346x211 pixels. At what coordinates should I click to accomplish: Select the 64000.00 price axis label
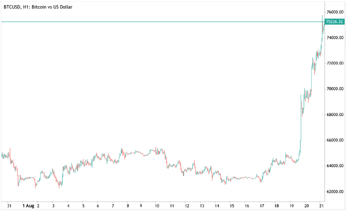(x=335, y=166)
